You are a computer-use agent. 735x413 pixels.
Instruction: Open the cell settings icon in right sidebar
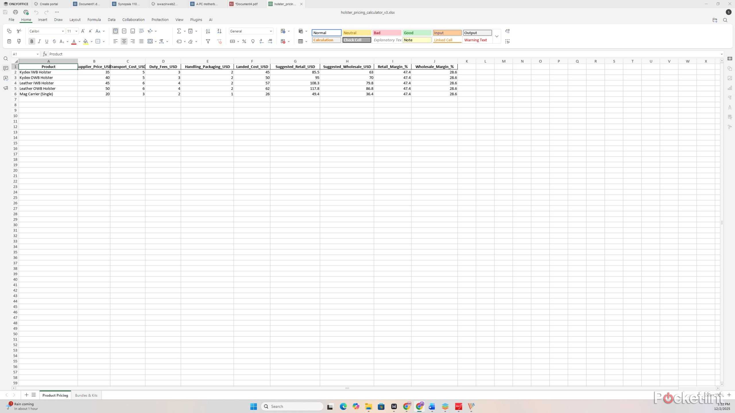coord(730,59)
